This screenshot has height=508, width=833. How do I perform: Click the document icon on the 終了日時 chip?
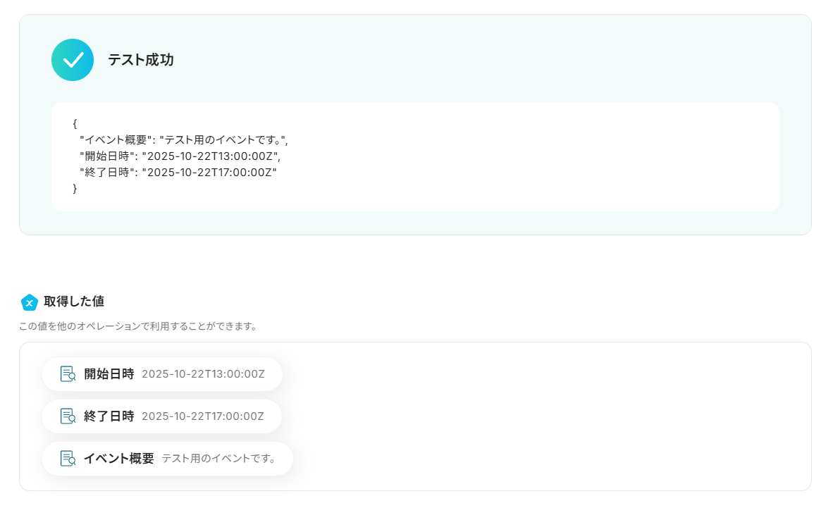(x=68, y=416)
